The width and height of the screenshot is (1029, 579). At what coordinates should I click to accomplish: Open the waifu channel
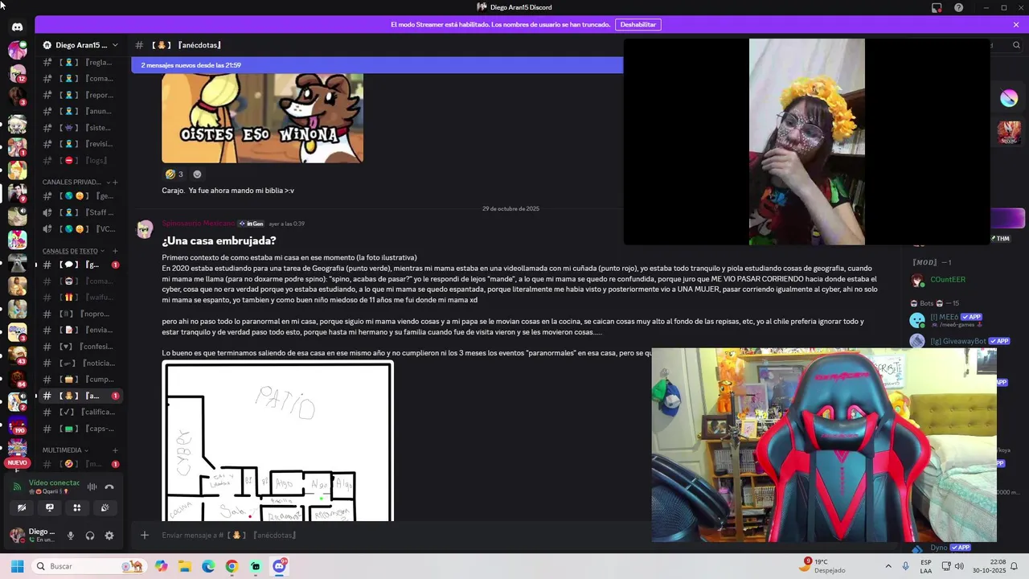pos(80,298)
